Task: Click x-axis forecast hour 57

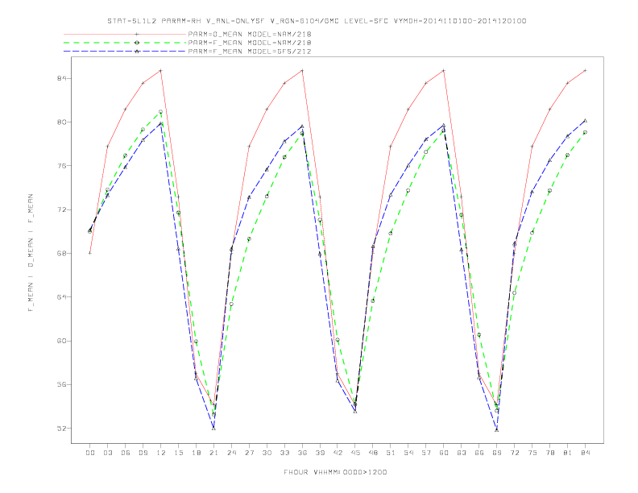Action: [426, 453]
